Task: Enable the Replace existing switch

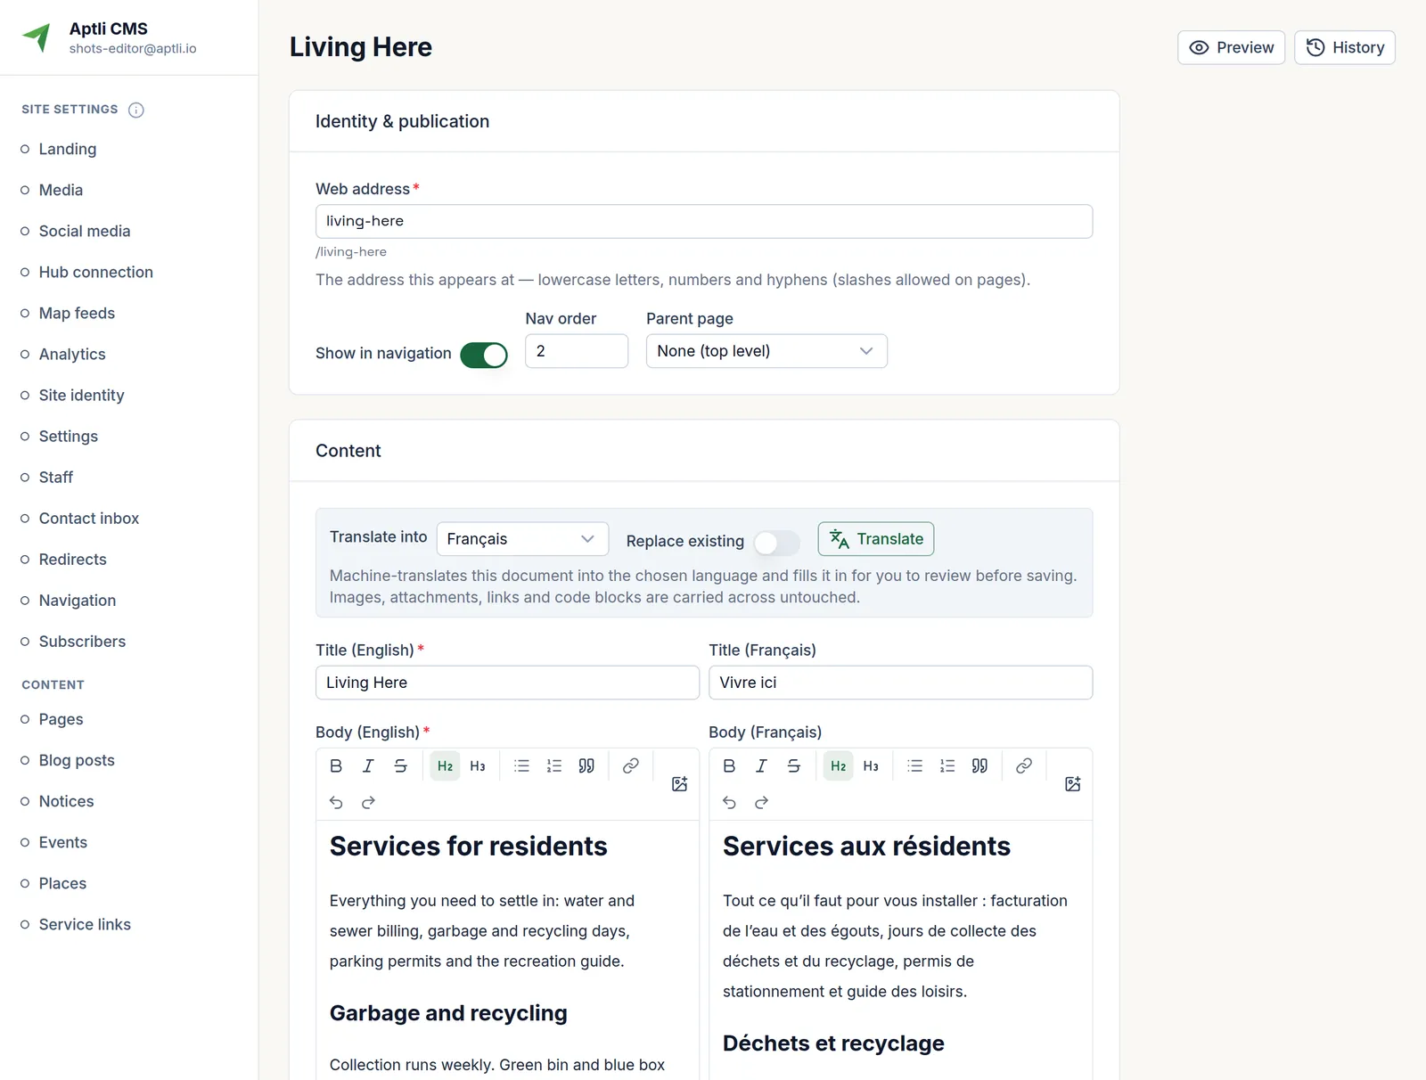Action: tap(776, 542)
